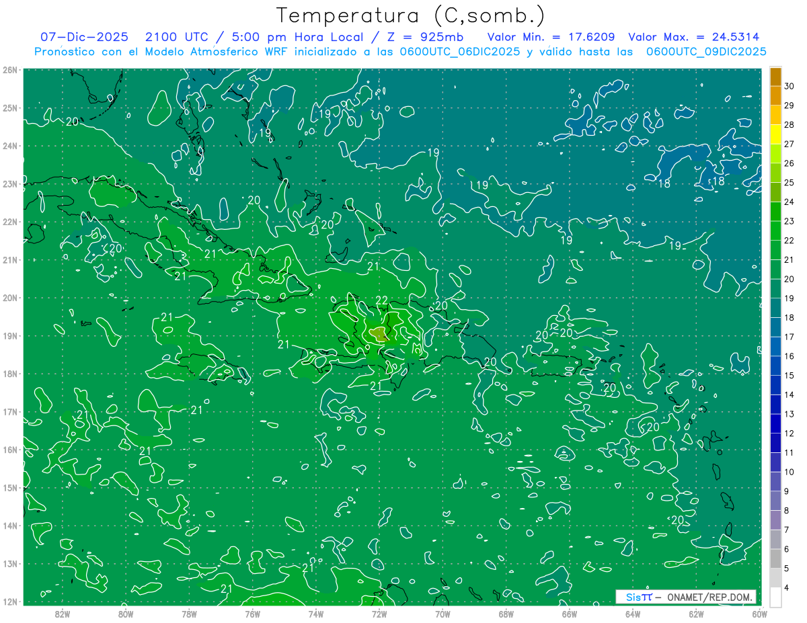This screenshot has width=807, height=623.
Task: Click the '22N' latitude label
Action: (11, 222)
